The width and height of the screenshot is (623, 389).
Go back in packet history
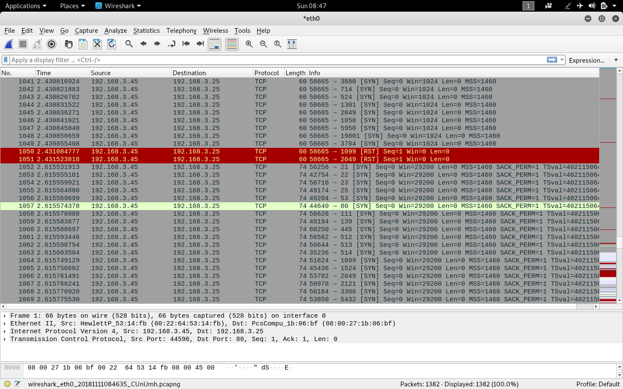point(143,44)
